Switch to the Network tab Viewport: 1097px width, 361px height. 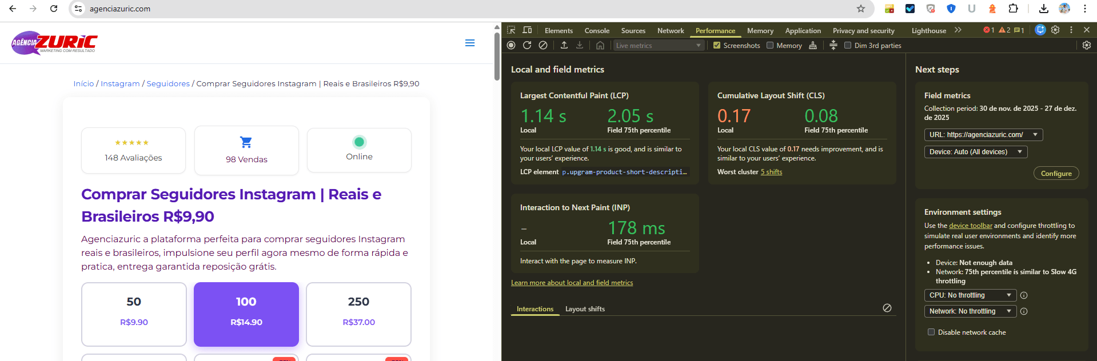click(671, 30)
